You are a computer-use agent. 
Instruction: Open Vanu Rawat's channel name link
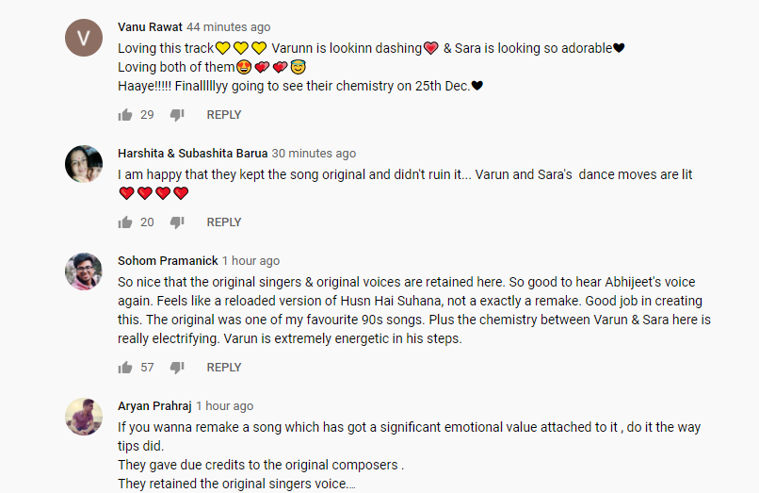(150, 27)
